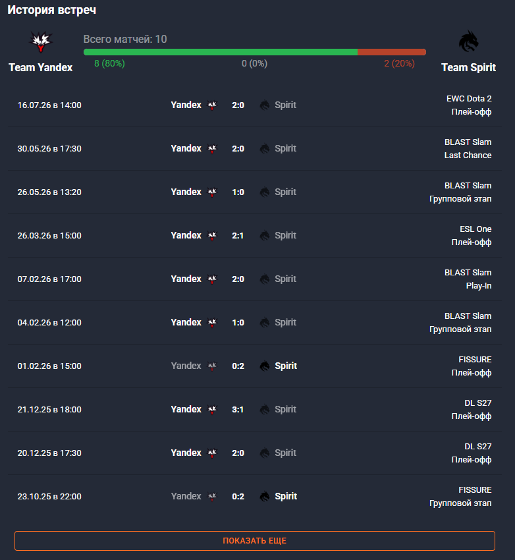Screen dimensions: 515x560
Task: Click date 21.12.25 в 18:00
Action: point(49,410)
